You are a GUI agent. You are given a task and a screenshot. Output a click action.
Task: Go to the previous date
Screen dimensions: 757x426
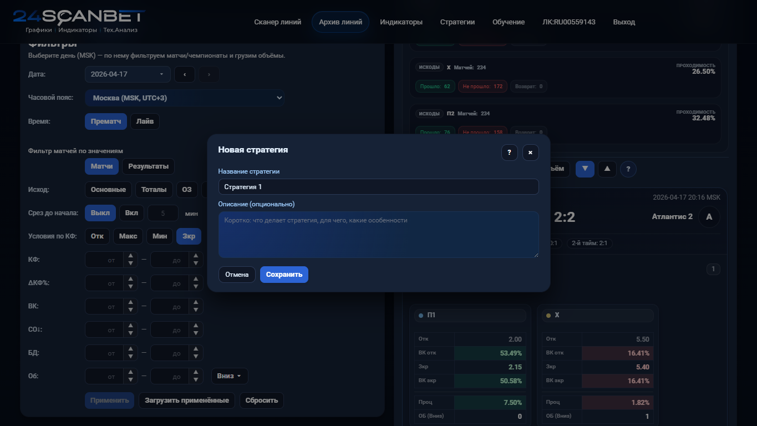tap(185, 74)
